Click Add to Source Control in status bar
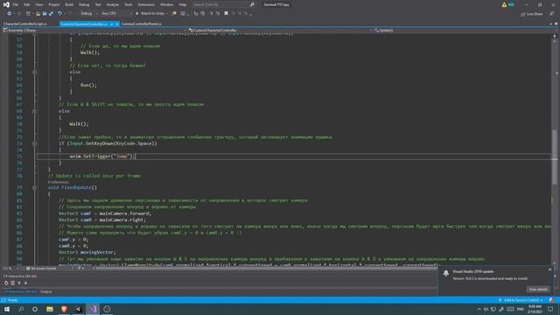The width and height of the screenshot is (560, 315). click(x=521, y=300)
